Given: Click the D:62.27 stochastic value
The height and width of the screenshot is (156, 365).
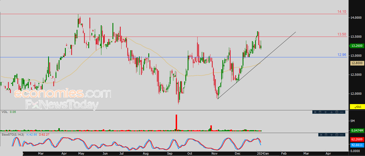Looking at the screenshot, I should [x=44, y=134].
